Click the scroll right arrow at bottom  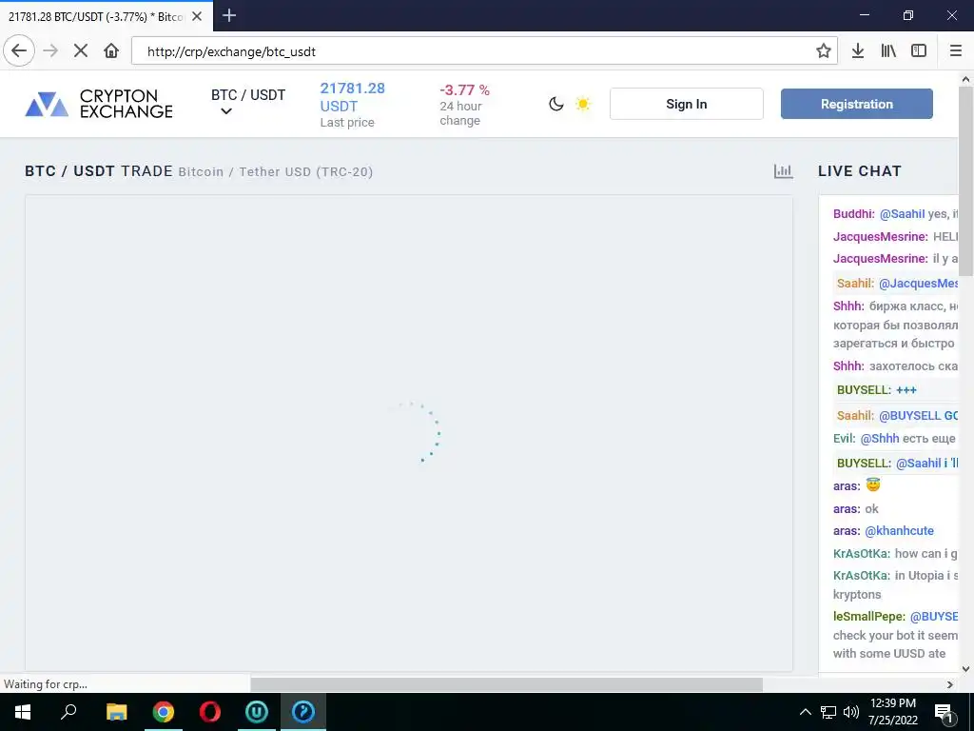[x=950, y=684]
